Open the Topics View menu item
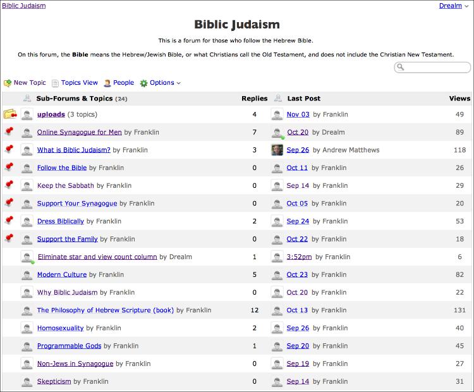 [79, 83]
